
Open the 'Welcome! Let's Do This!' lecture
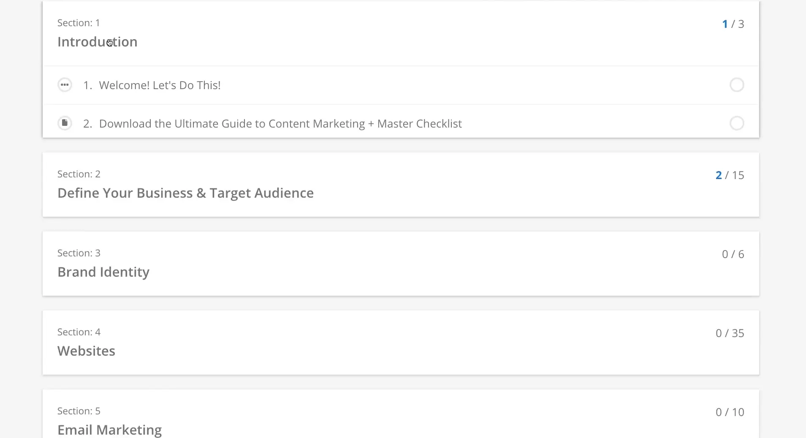click(x=160, y=85)
